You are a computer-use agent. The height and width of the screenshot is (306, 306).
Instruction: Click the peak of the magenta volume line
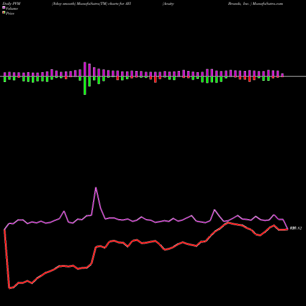pos(96,188)
